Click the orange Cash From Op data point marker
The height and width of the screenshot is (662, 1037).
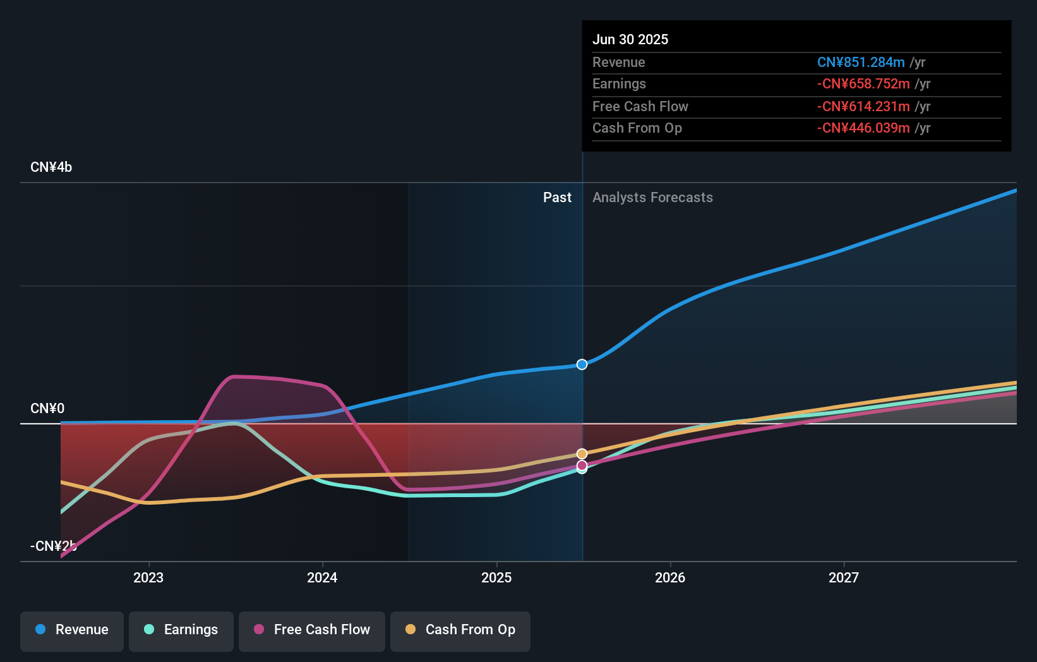[582, 454]
